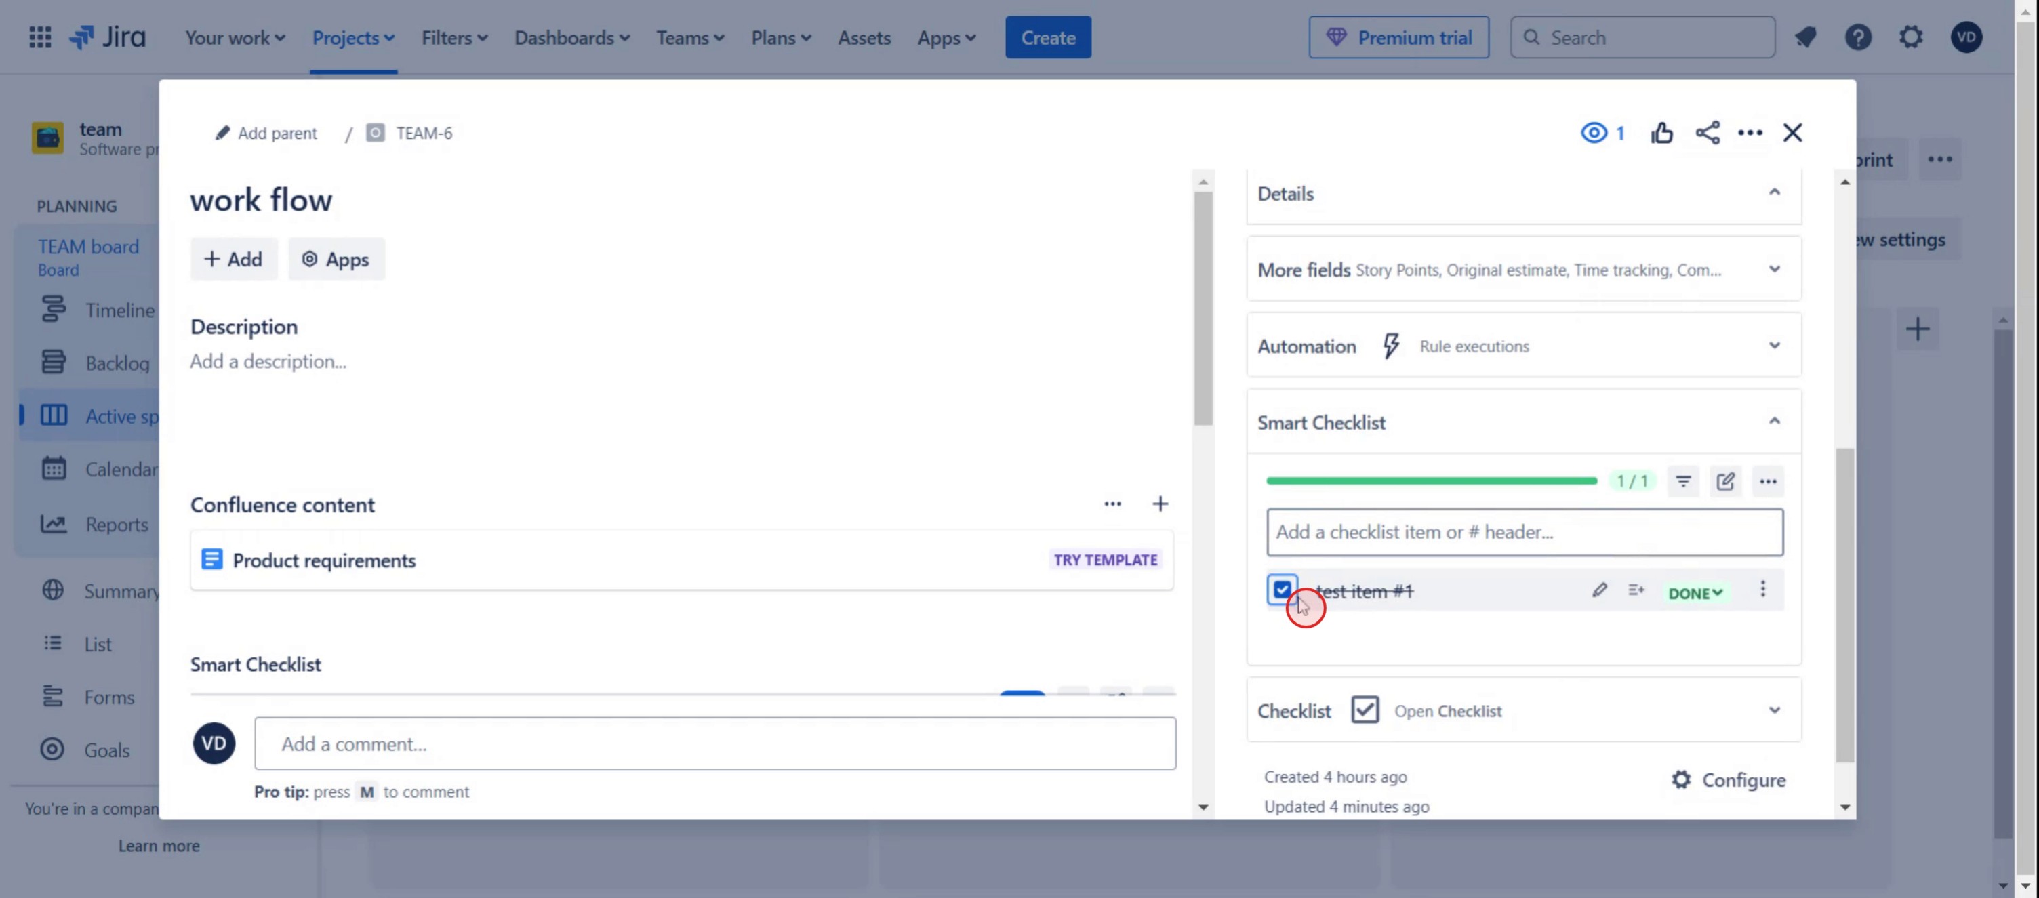This screenshot has height=898, width=2039.
Task: Click the share issue icon
Action: click(x=1708, y=133)
